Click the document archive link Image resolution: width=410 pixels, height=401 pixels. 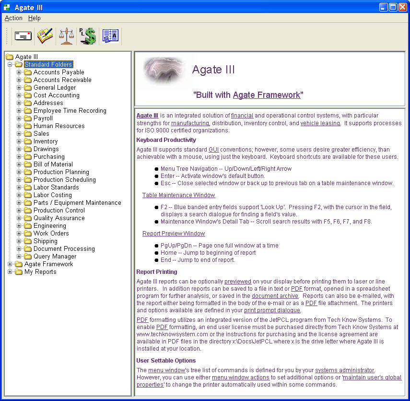pyautogui.click(x=275, y=296)
